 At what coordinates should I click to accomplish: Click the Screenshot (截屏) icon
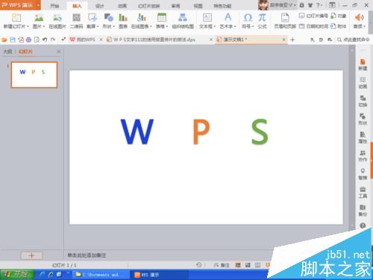pos(93,17)
